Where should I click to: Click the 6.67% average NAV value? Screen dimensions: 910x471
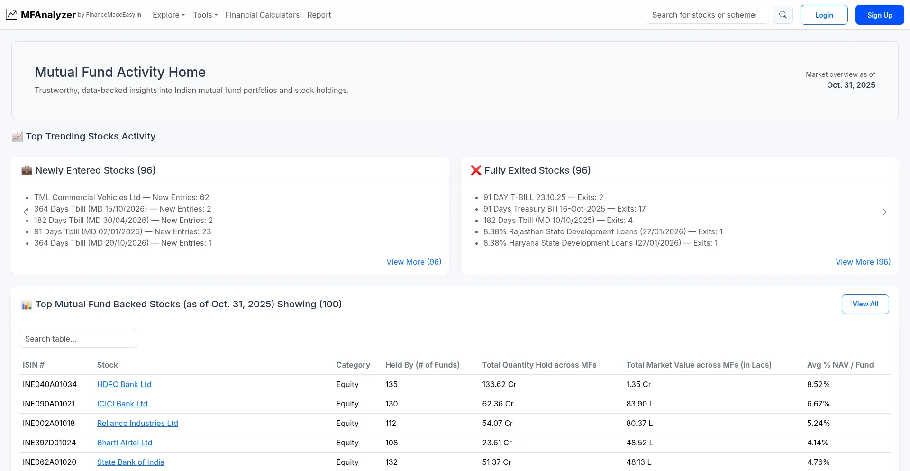click(819, 404)
